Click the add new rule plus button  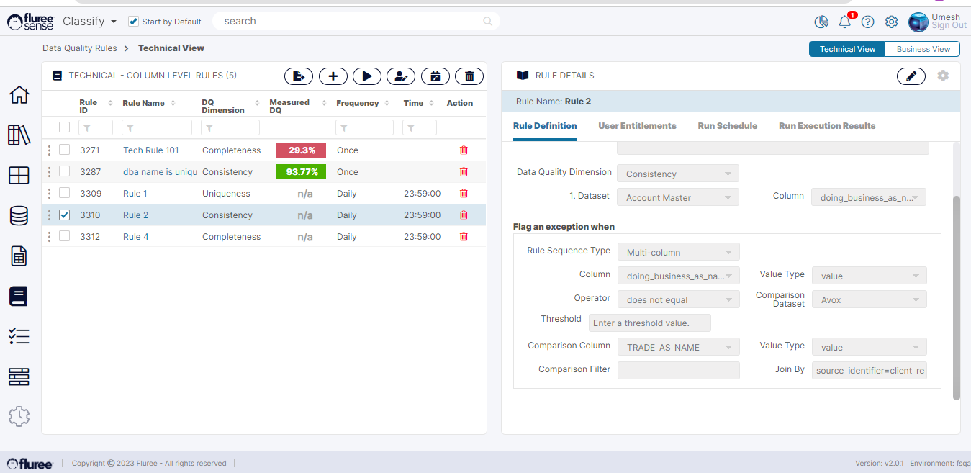click(333, 76)
